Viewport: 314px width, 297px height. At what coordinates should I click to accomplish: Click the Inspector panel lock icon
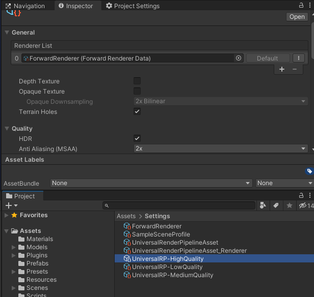click(x=302, y=6)
